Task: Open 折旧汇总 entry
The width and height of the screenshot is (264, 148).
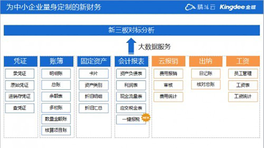Action: pyautogui.click(x=94, y=108)
